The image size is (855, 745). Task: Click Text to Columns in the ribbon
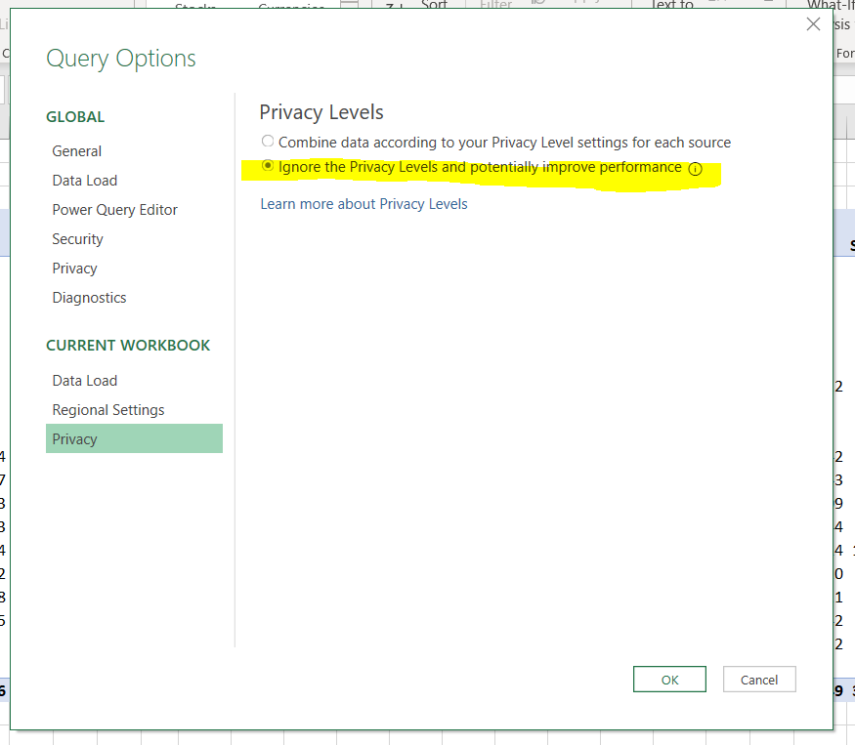pos(672,5)
